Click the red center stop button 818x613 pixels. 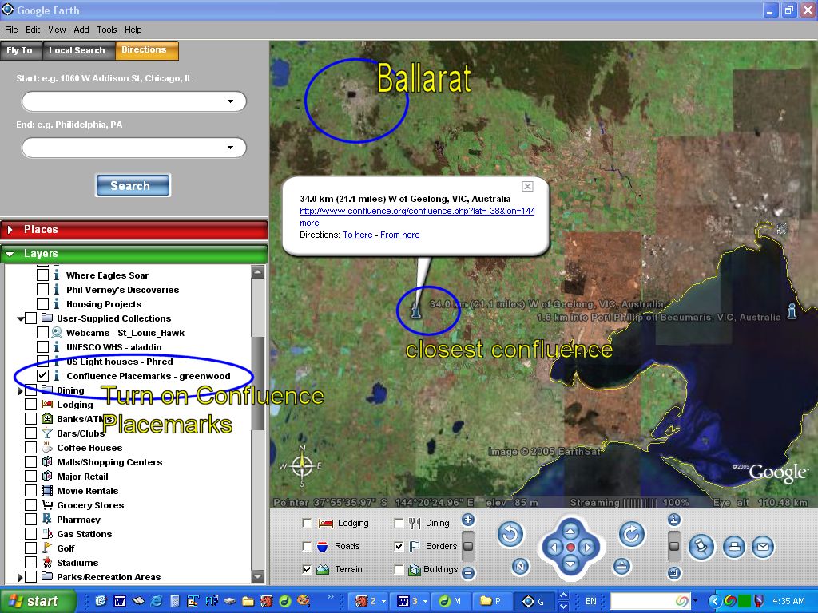(x=570, y=548)
